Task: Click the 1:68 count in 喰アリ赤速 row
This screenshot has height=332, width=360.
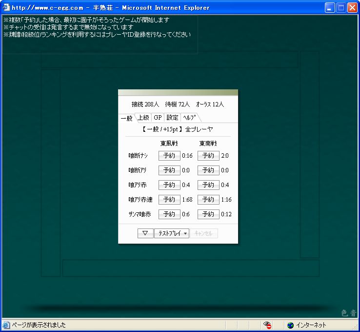Action: (x=187, y=200)
